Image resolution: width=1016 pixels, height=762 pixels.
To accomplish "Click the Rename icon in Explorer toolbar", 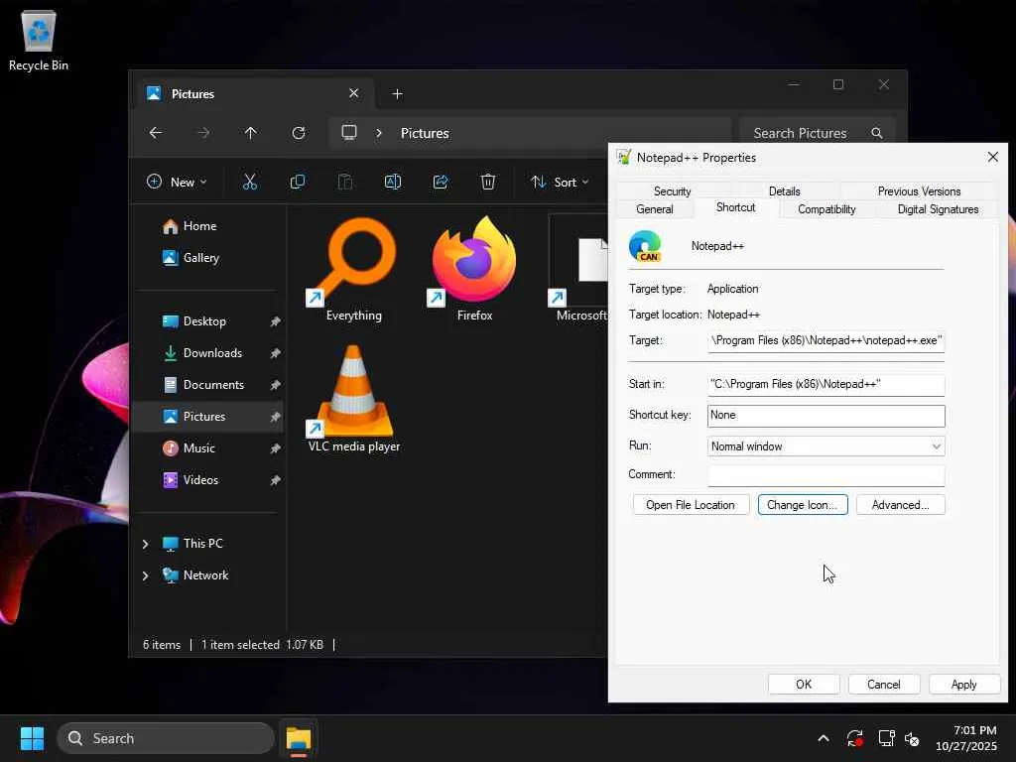I will 393,183.
